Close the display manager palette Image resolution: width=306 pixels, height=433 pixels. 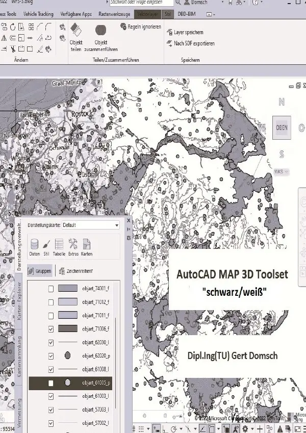coord(129,221)
